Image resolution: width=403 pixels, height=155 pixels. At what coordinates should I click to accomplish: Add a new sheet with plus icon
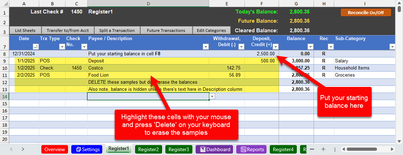(x=323, y=149)
